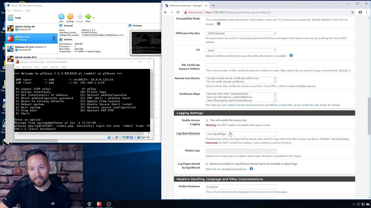
Task: Open Help menu in VirtualBox Manager
Action: [x=28, y=10]
